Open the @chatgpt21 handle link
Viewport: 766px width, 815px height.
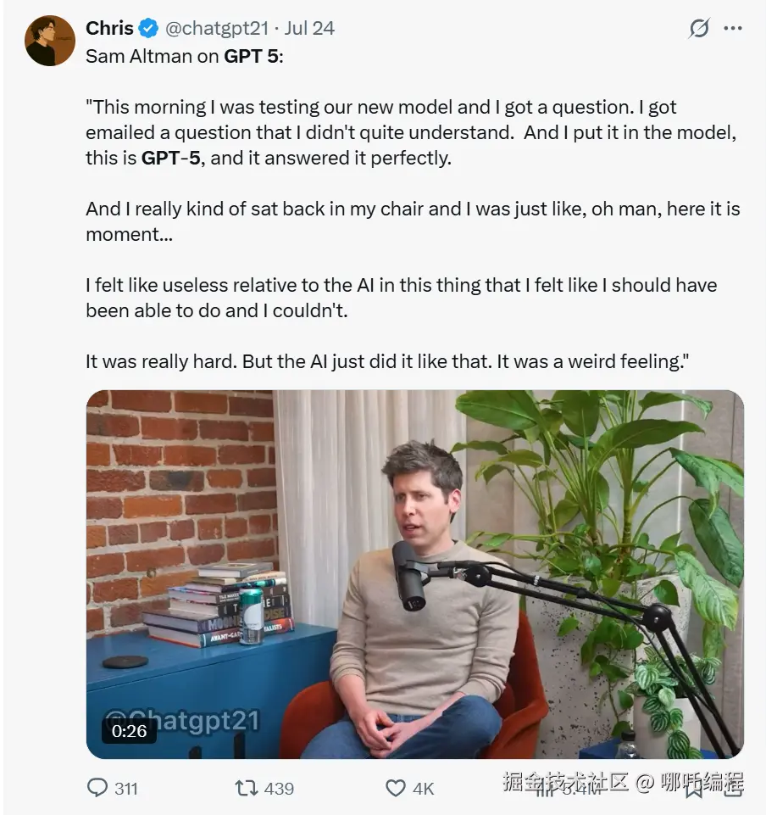point(216,28)
